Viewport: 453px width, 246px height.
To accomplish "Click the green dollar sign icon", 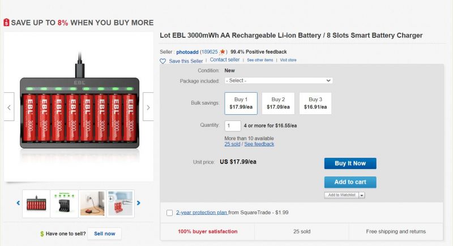I will (42, 234).
